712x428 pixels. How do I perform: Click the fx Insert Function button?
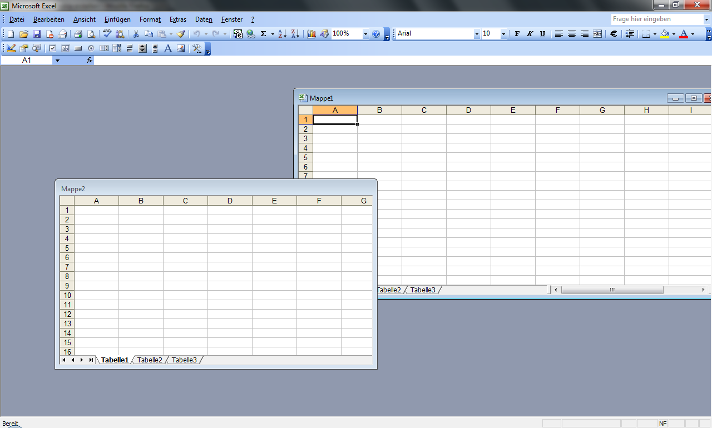pyautogui.click(x=89, y=60)
